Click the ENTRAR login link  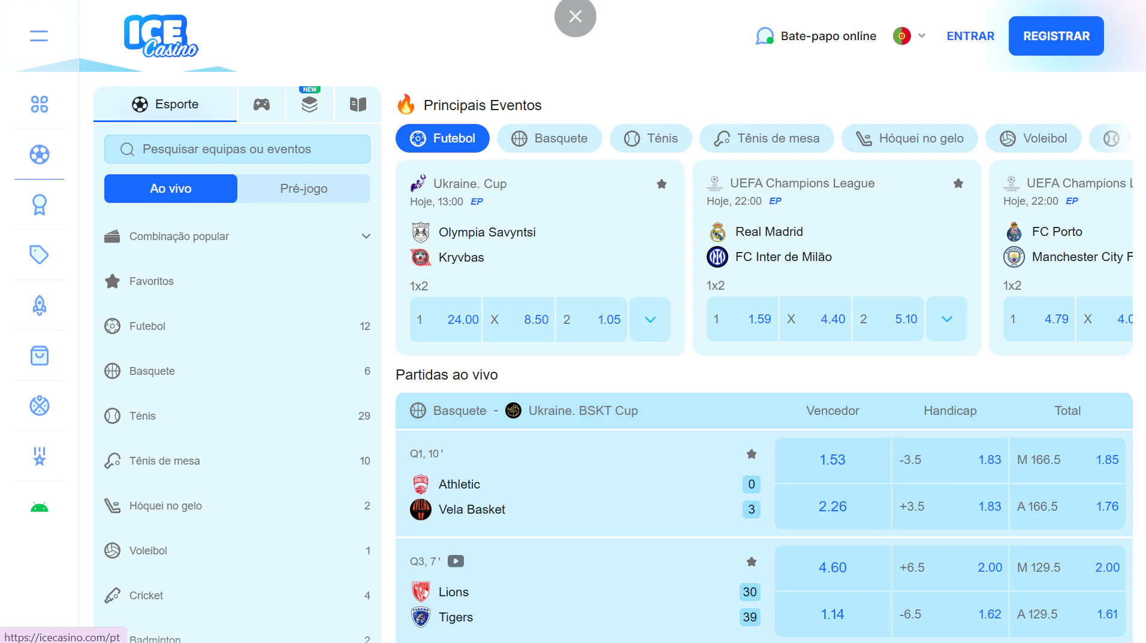(970, 36)
